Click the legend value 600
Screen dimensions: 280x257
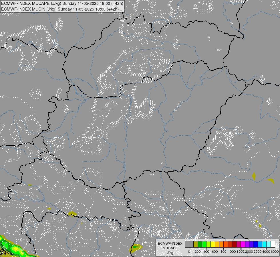[x=215, y=252]
